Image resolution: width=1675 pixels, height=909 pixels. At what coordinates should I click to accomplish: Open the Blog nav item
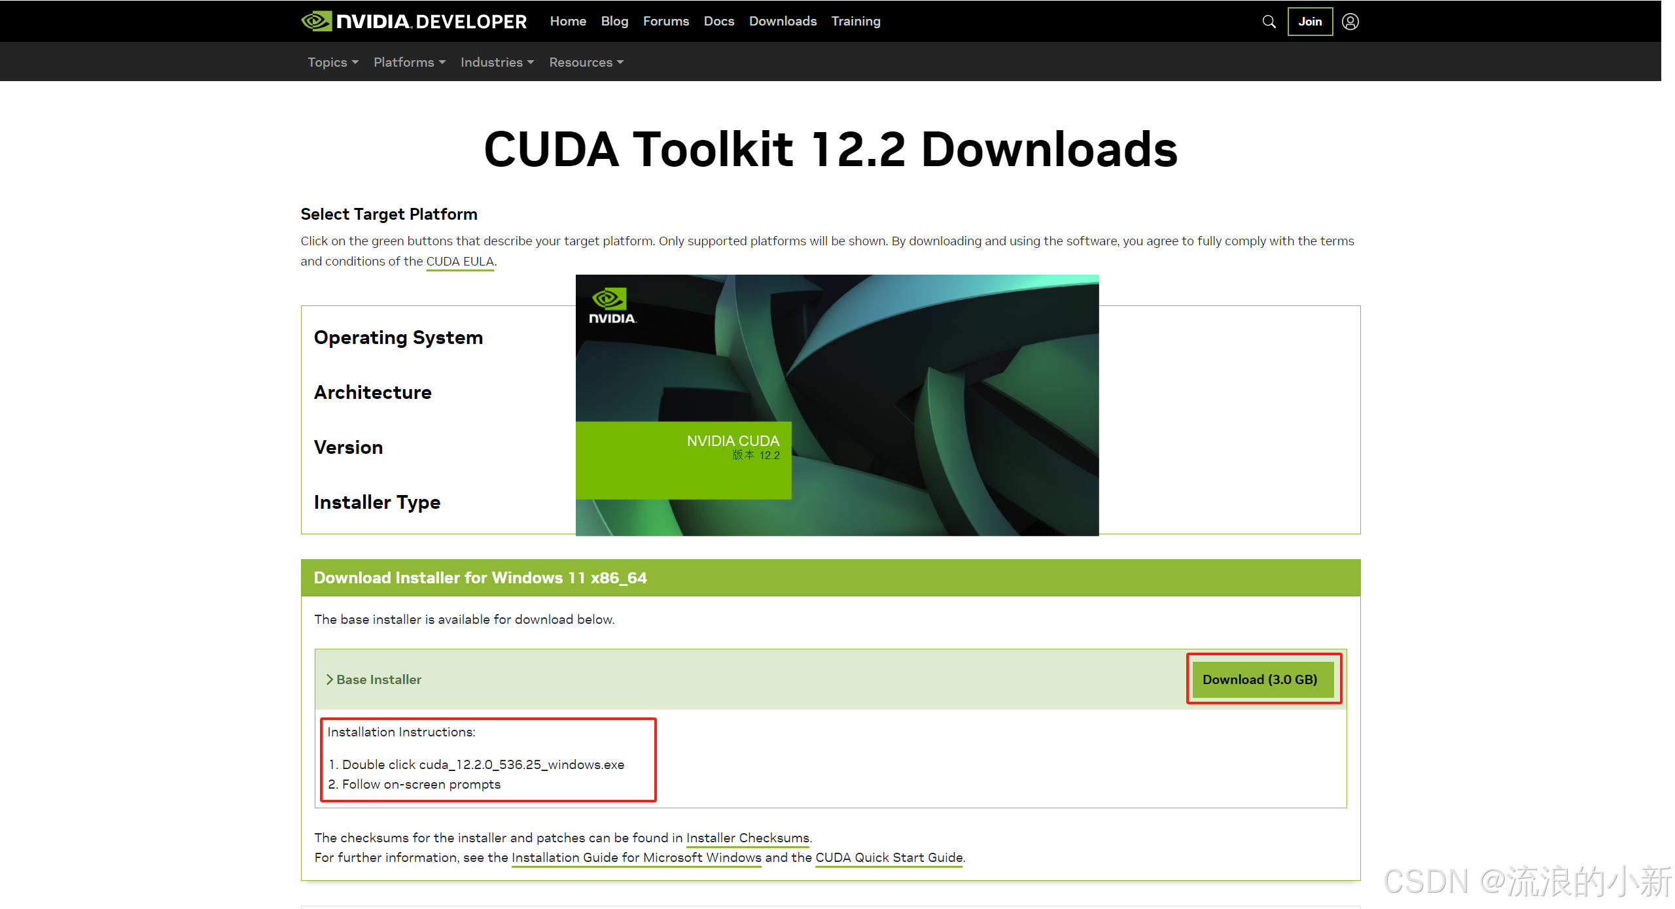[614, 22]
